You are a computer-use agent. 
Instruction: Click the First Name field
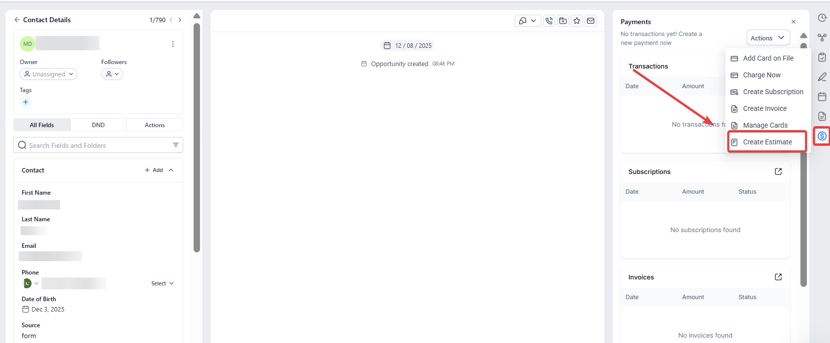coord(39,205)
